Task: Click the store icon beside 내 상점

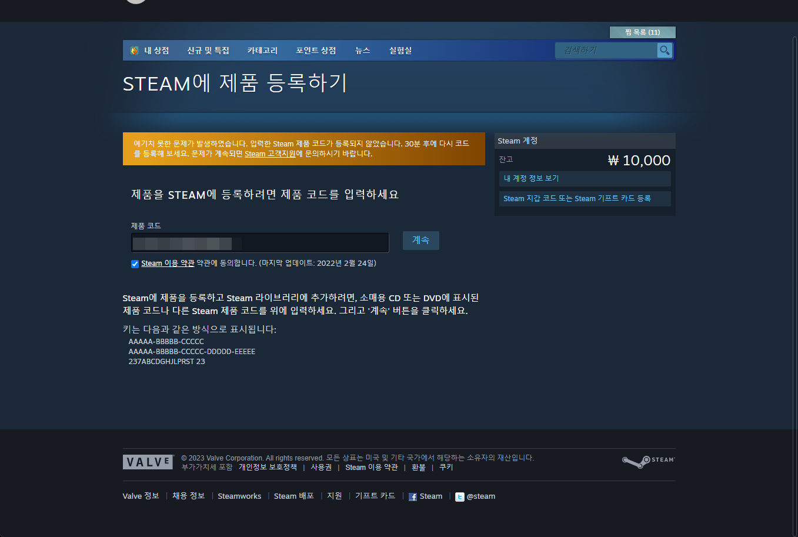Action: pos(134,51)
